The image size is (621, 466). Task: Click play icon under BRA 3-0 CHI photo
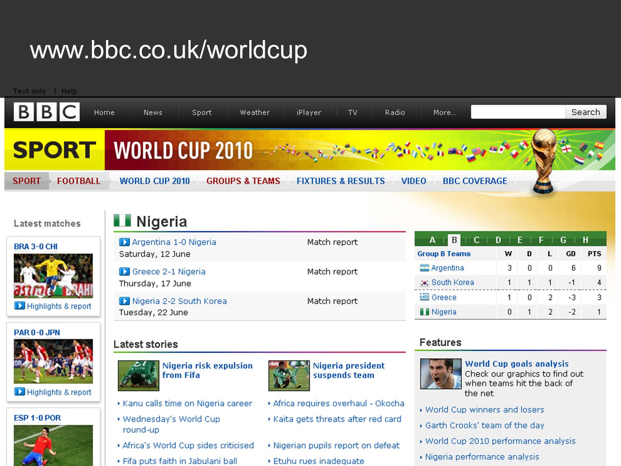coord(20,306)
